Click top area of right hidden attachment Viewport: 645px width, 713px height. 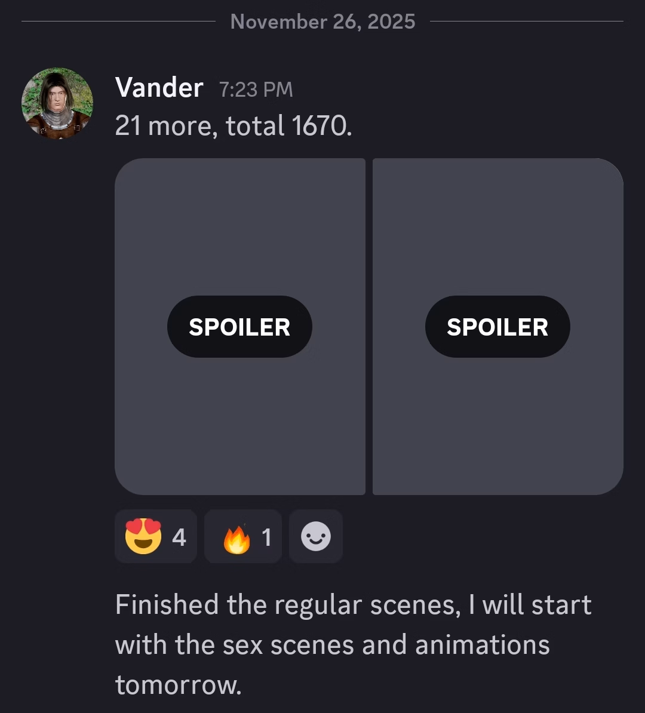tap(497, 203)
